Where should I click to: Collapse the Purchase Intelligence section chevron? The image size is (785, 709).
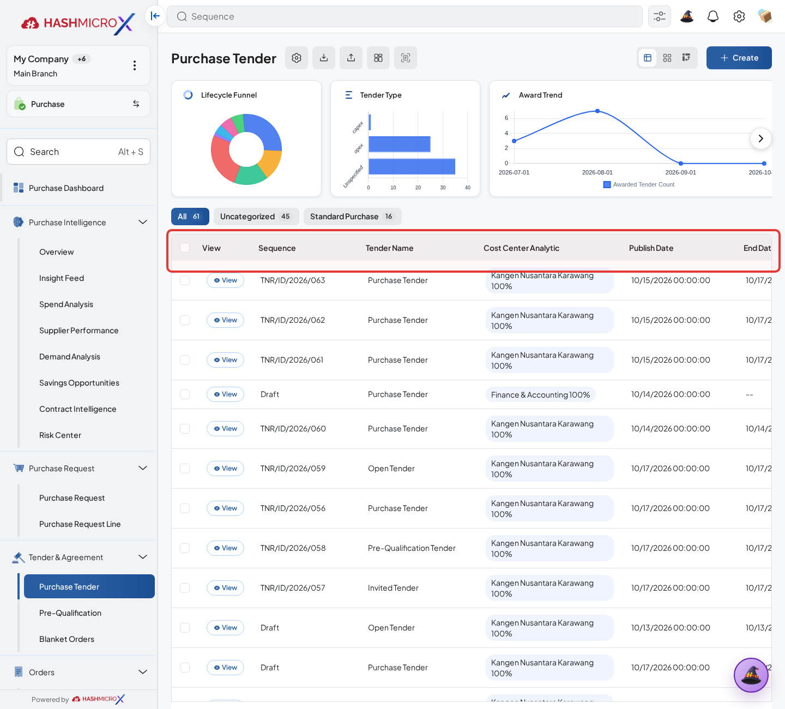point(143,222)
